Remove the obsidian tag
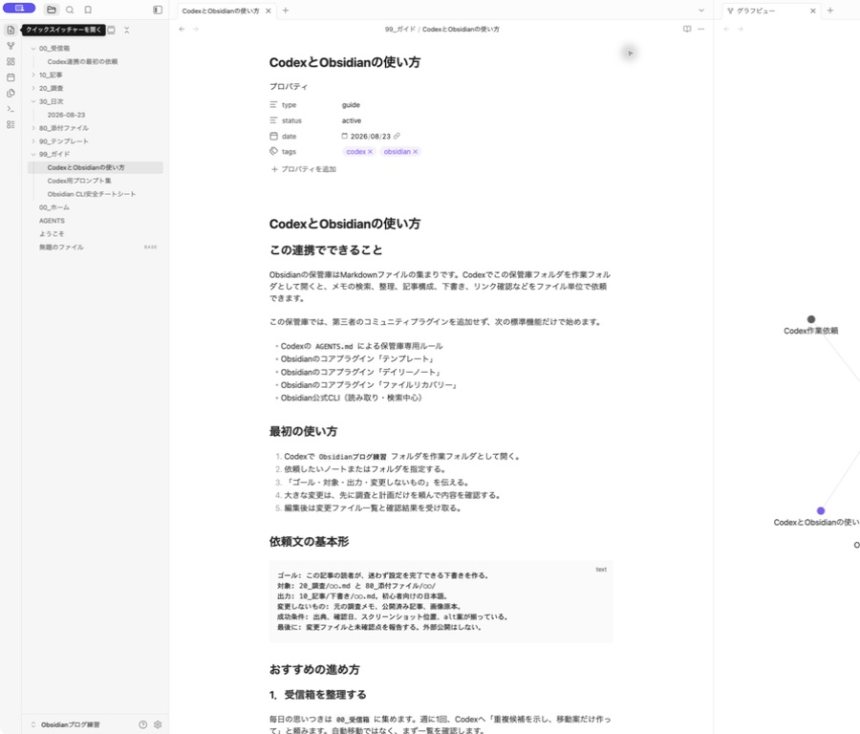This screenshot has height=734, width=860. pos(416,152)
